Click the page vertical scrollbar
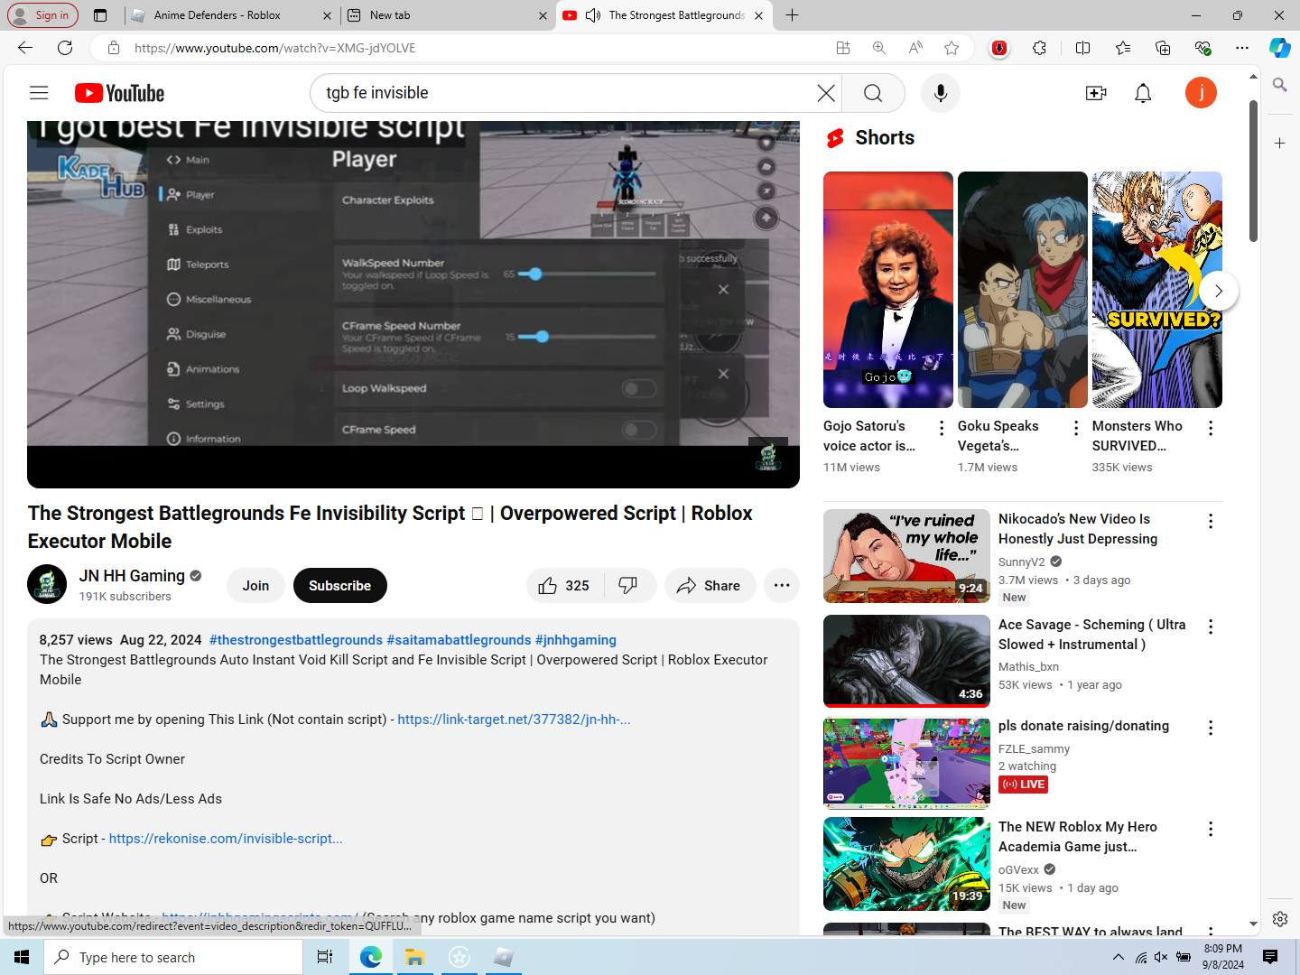Image resolution: width=1300 pixels, height=975 pixels. 1253,172
